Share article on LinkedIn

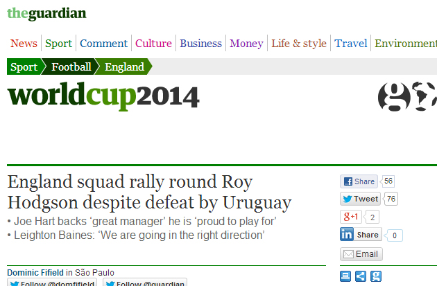[360, 235]
